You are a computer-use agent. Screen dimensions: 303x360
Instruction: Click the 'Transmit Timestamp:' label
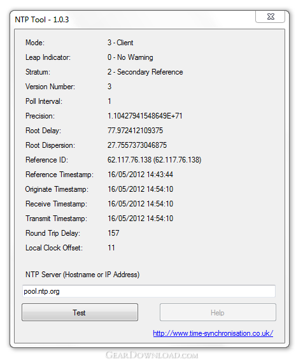click(x=56, y=219)
